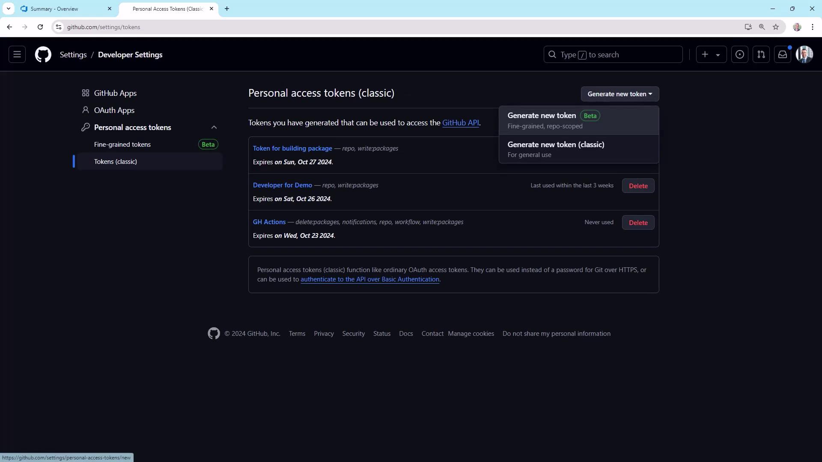Click the search field in GitHub header

click(613, 55)
